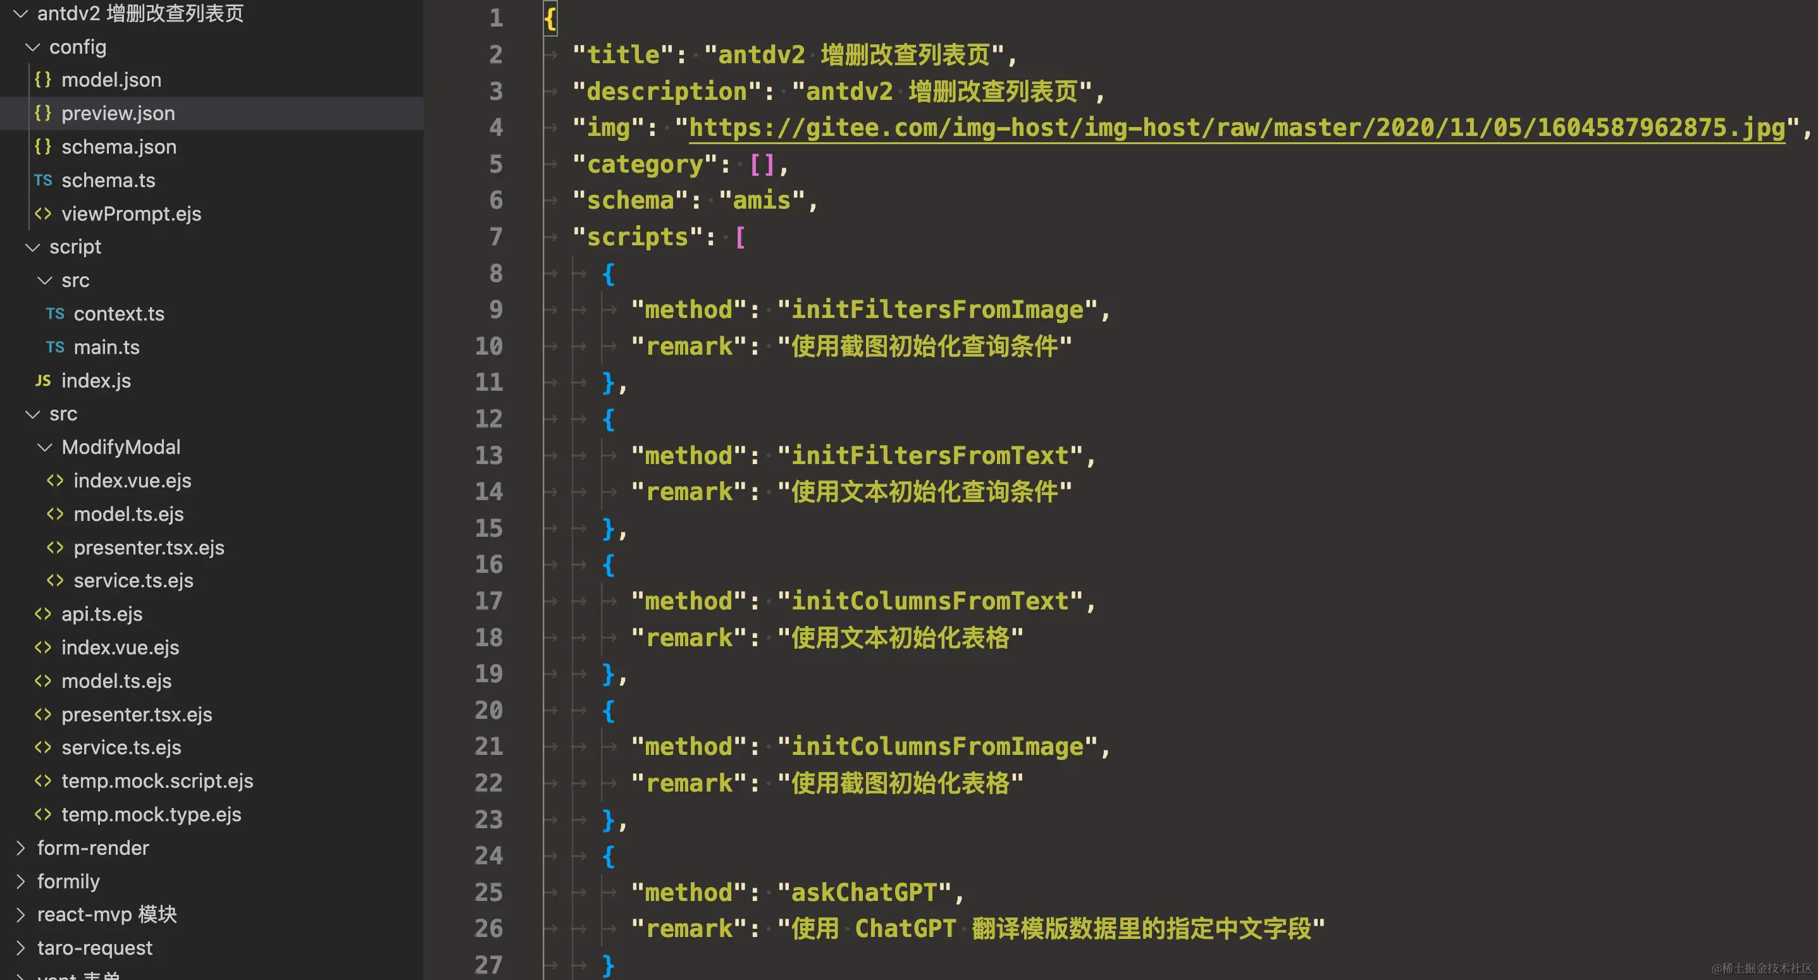The width and height of the screenshot is (1818, 980).
Task: Click the EJS icon beside temp.mock.script.ejs
Action: [42, 781]
